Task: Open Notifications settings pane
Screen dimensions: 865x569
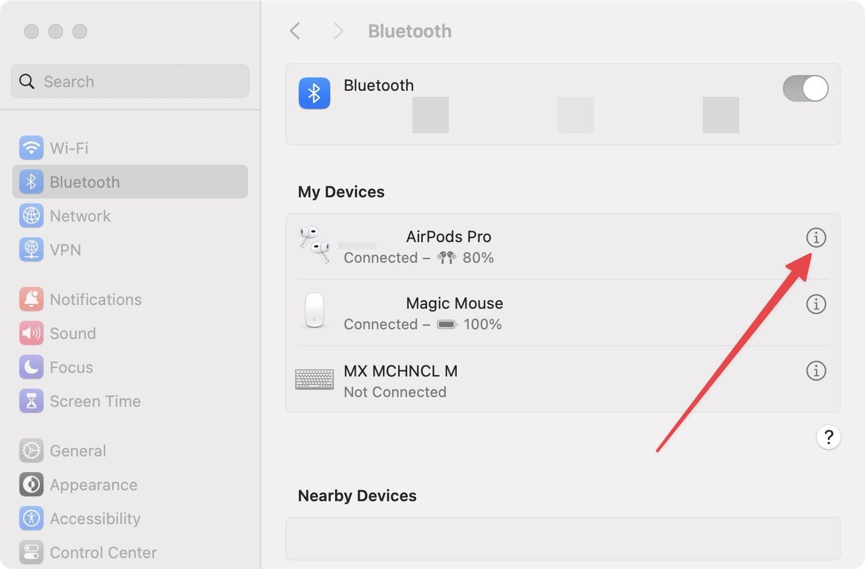Action: point(96,300)
